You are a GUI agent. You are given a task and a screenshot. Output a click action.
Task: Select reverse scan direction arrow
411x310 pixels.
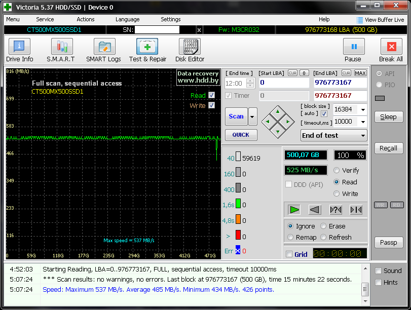(315, 210)
